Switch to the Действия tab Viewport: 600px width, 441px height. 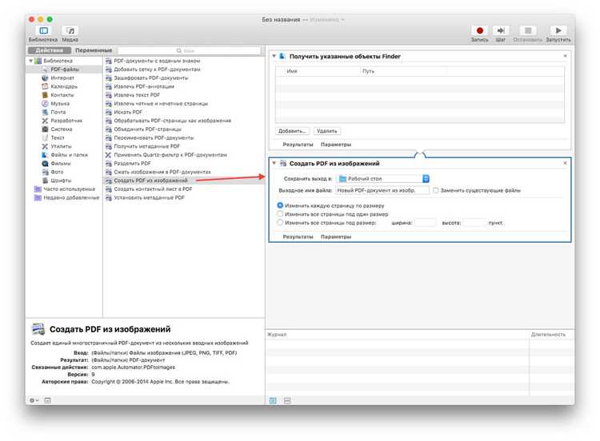click(x=50, y=50)
